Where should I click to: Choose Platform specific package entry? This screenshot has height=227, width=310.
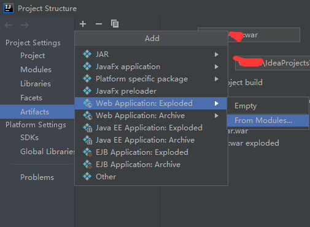pyautogui.click(x=151, y=79)
